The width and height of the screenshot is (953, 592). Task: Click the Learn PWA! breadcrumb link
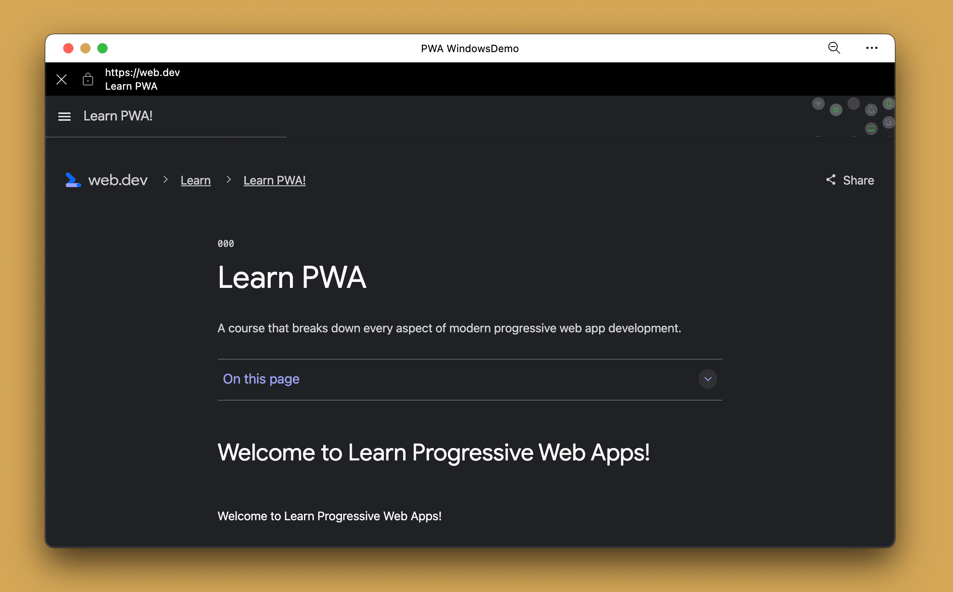tap(275, 179)
